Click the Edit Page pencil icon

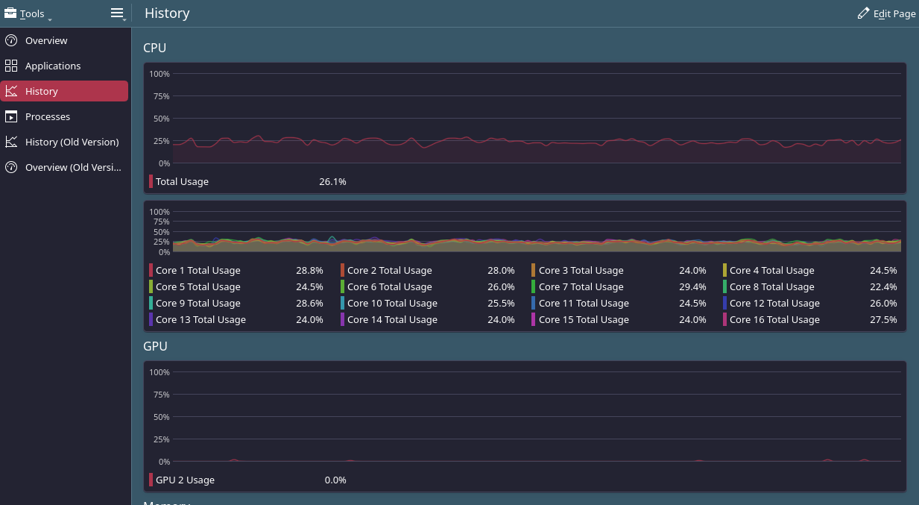pyautogui.click(x=863, y=13)
